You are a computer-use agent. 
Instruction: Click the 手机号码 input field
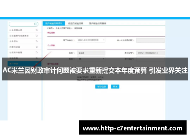pyautogui.click(x=150, y=59)
